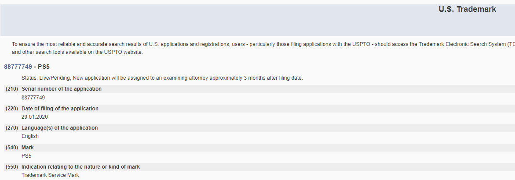Click the 88777749 value under serial number
515x180 pixels.
33,98
